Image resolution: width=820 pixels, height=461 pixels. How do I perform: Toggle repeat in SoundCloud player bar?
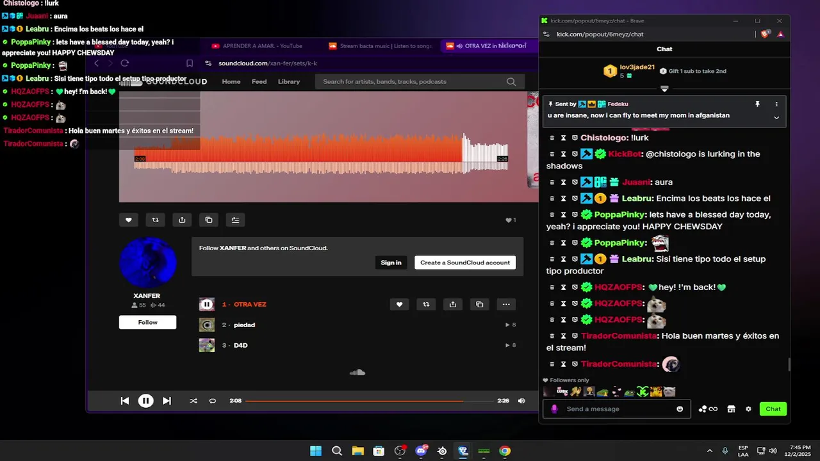click(x=213, y=401)
